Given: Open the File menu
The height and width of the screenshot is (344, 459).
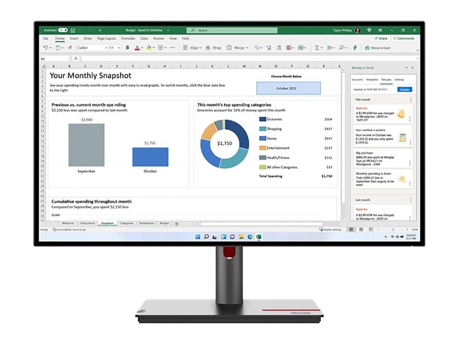Looking at the screenshot, I should click(46, 38).
